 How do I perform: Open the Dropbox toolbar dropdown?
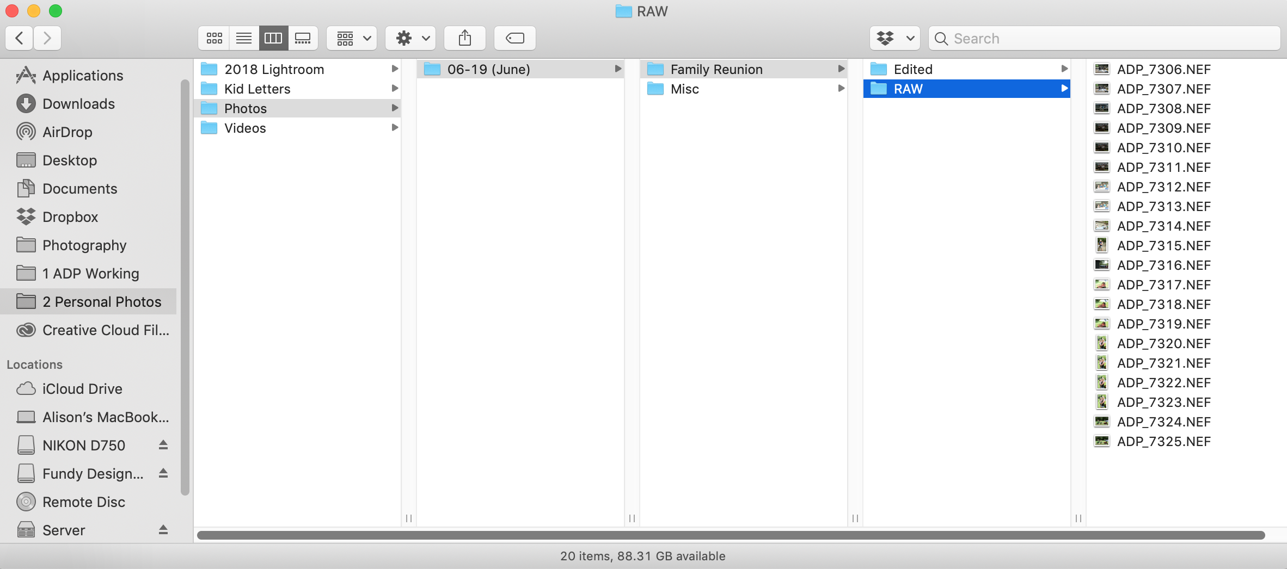pos(894,38)
